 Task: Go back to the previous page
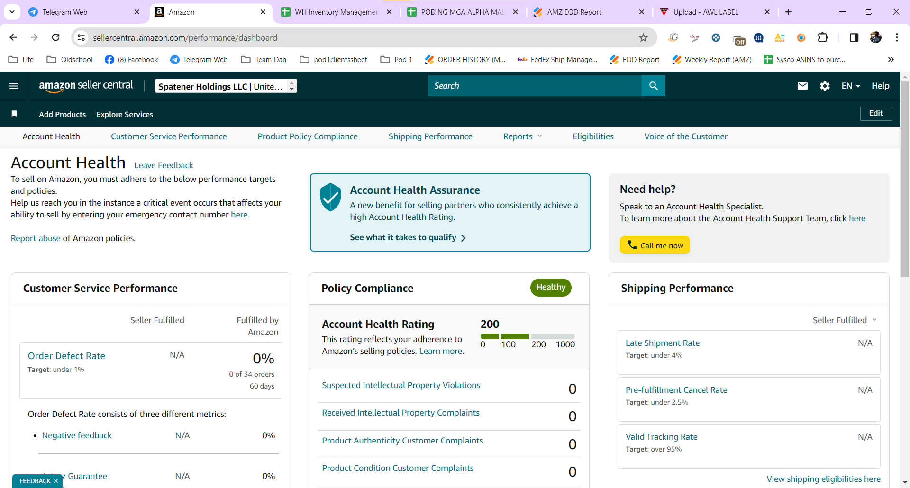13,37
